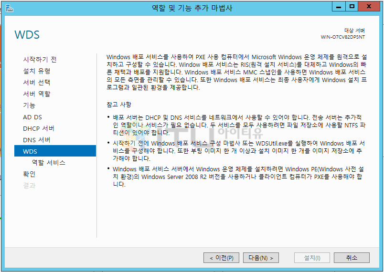Open the DNS 서버 step
The height and width of the screenshot is (272, 384).
37,140
